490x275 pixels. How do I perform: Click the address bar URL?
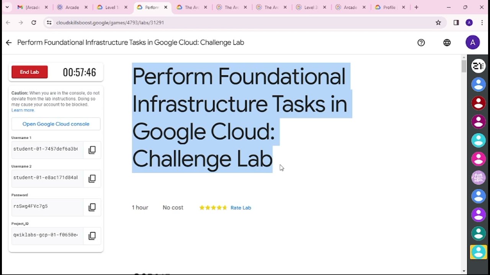(110, 23)
